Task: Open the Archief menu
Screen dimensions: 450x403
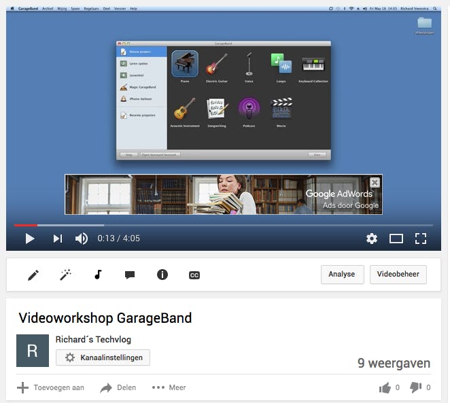Action: 48,9
